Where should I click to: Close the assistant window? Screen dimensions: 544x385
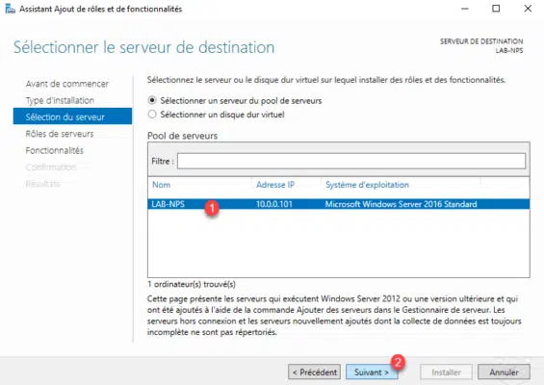click(x=528, y=9)
